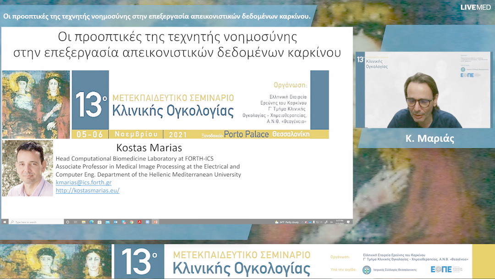This screenshot has height=279, width=495.
Task: Open Google Chrome from the taskbar
Action: (132, 223)
